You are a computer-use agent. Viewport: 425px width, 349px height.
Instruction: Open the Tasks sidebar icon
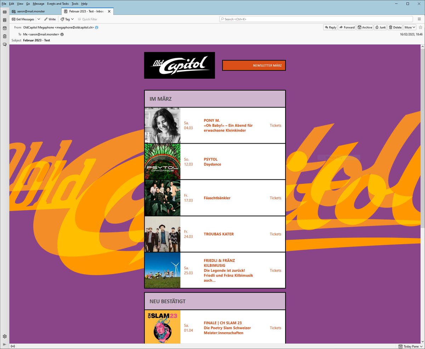[5, 36]
